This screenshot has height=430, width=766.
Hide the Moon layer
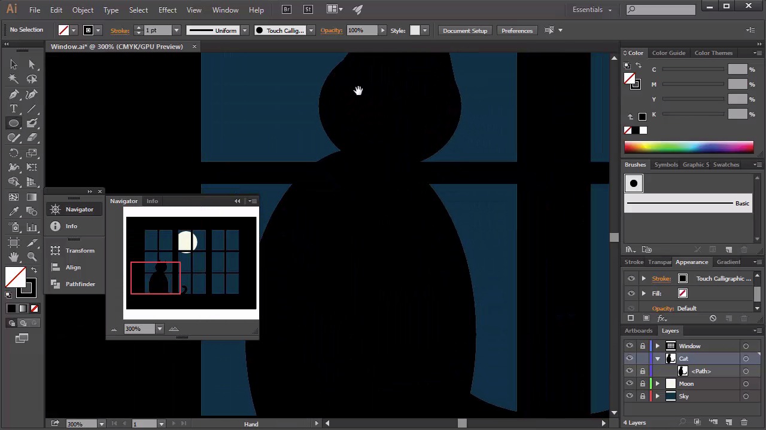629,383
